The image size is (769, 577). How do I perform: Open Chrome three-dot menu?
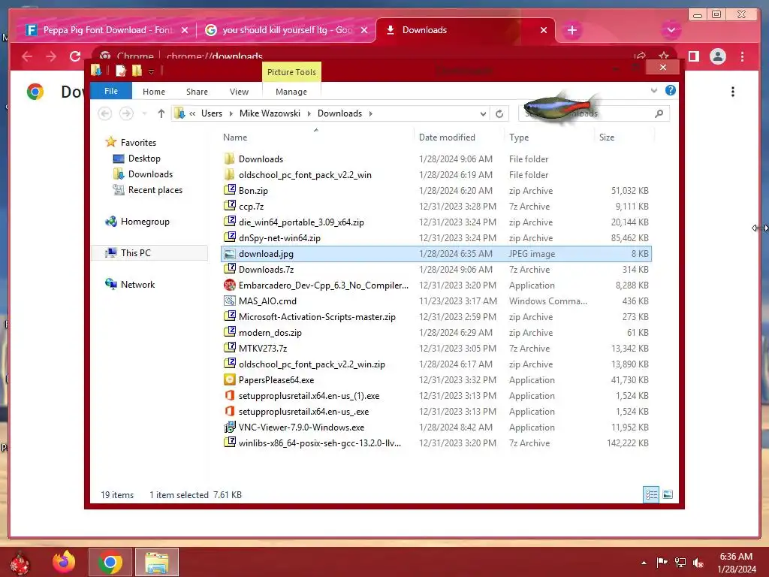coord(742,56)
